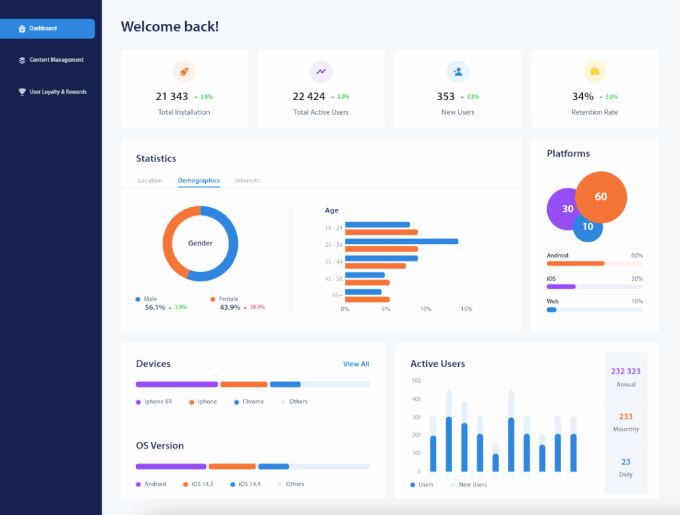Viewport: 680px width, 515px height.
Task: Click the Total Active Users label
Action: (321, 112)
